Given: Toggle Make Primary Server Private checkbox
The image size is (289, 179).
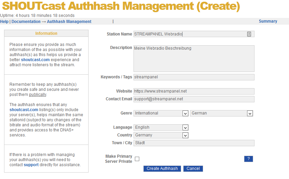Looking at the screenshot, I should (x=137, y=159).
